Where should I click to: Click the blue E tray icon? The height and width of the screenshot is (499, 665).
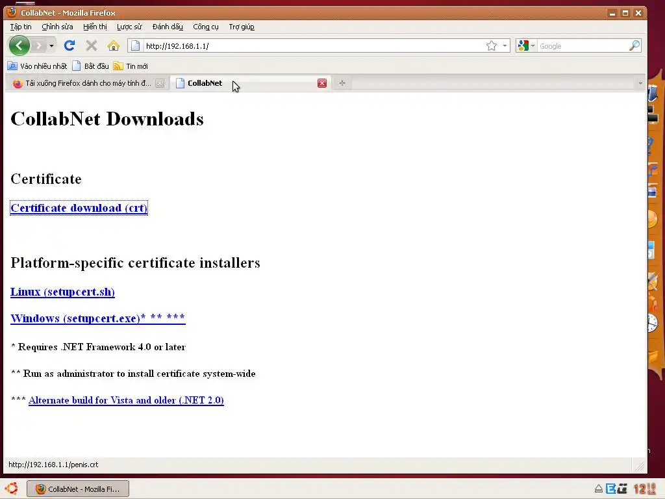click(610, 489)
